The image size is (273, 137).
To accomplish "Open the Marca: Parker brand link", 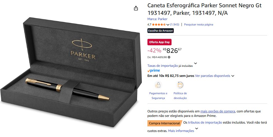I will click(158, 19).
